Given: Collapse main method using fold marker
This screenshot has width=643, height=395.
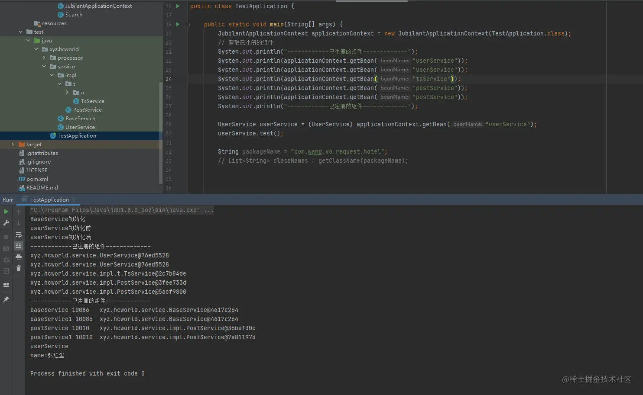Looking at the screenshot, I should pos(188,25).
